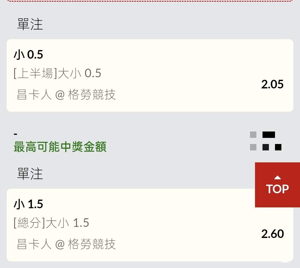Image resolution: width=300 pixels, height=268 pixels.
Task: Tap the 最高可能中獎金額 label
Action: pos(60,147)
